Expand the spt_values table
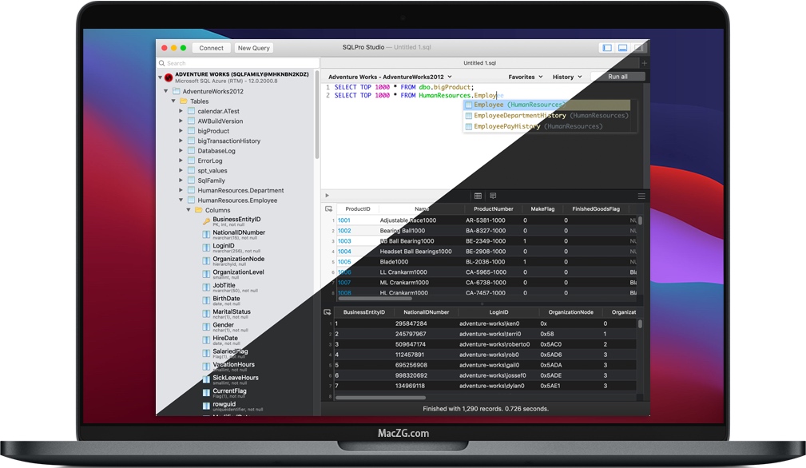 (x=181, y=171)
